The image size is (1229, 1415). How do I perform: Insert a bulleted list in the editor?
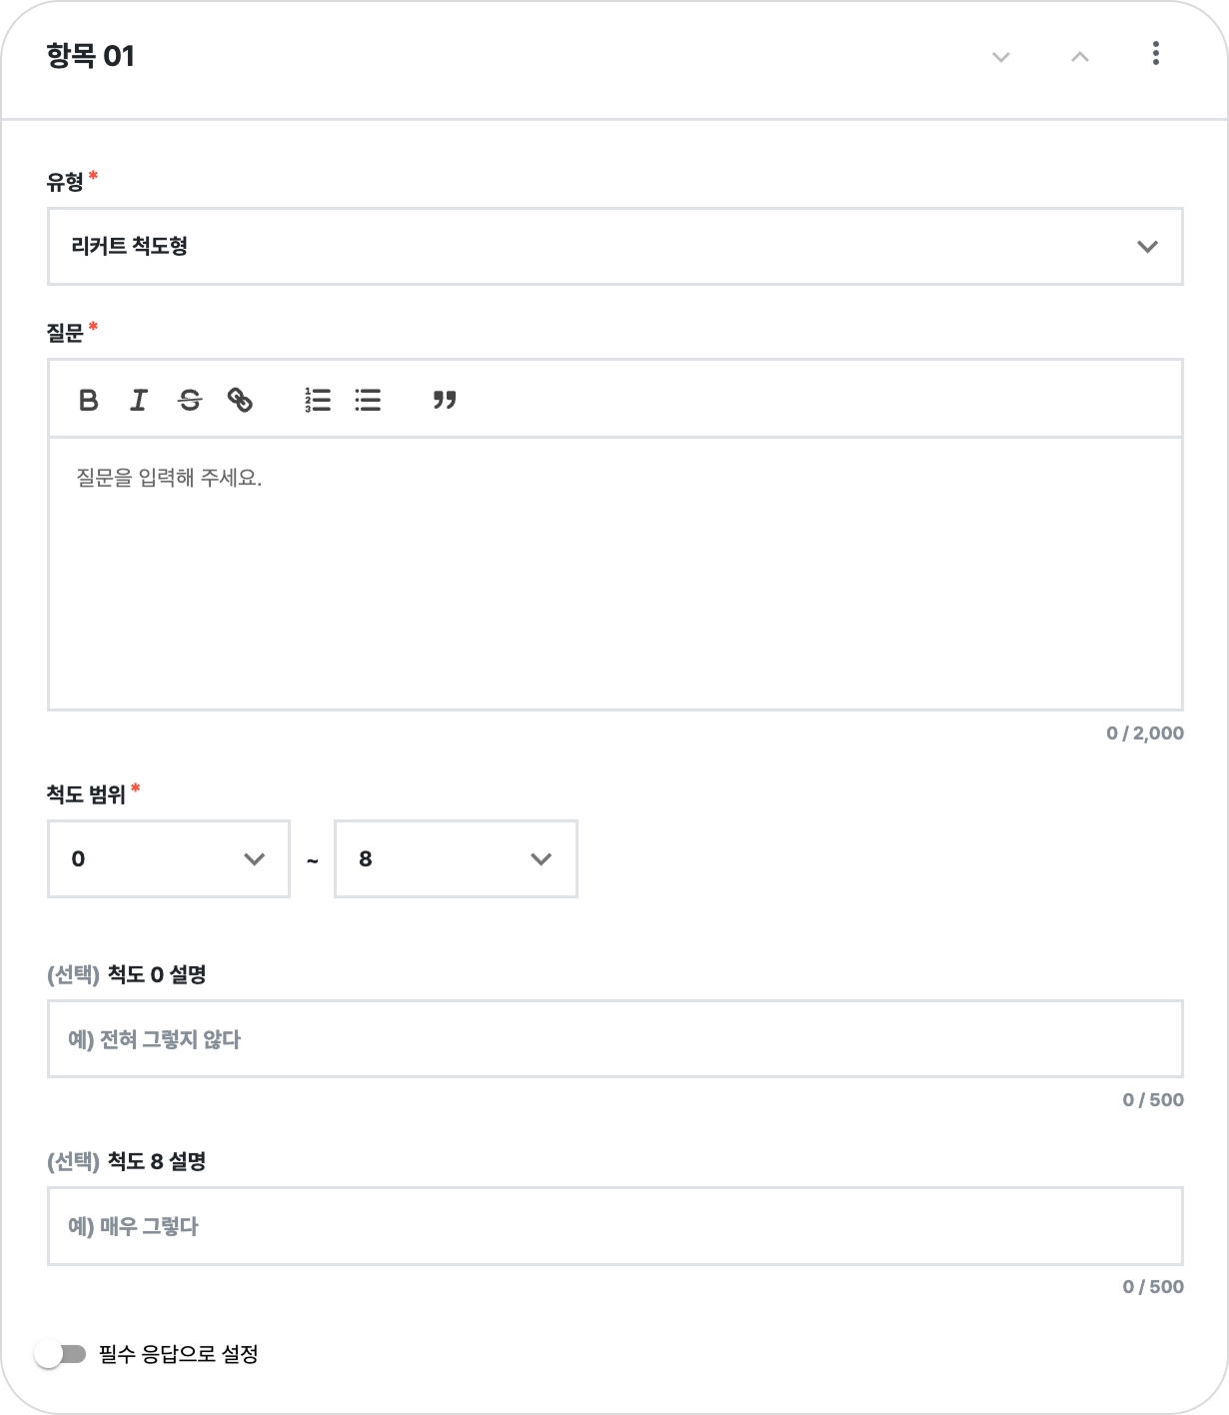368,401
